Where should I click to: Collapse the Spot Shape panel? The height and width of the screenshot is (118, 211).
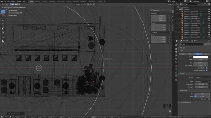pos(179,90)
